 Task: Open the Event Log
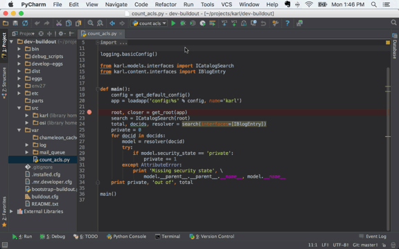pyautogui.click(x=373, y=237)
